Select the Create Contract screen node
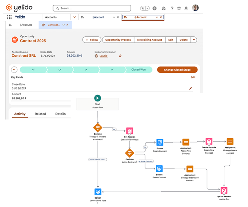This screenshot has height=207, width=248. [x=159, y=142]
